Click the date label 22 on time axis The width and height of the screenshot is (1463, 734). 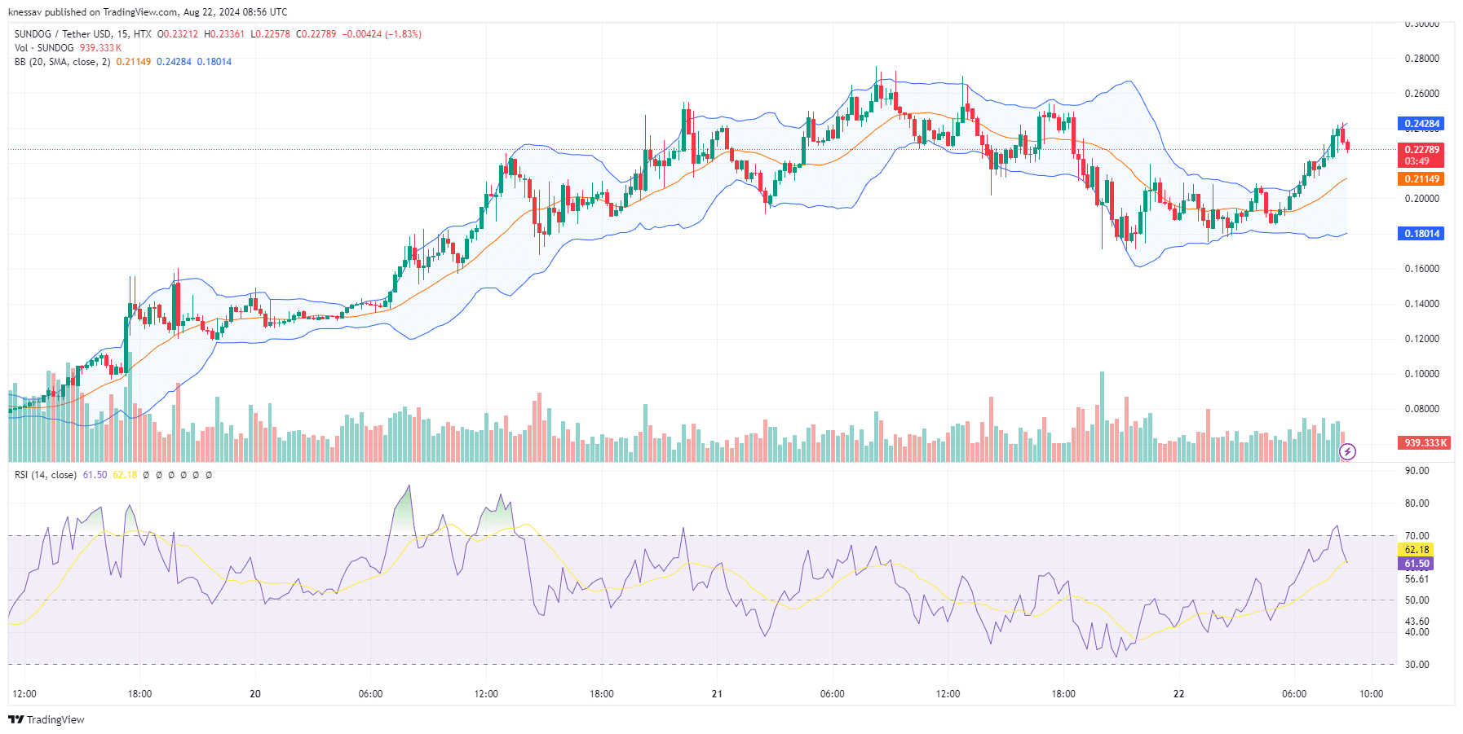point(1178,694)
